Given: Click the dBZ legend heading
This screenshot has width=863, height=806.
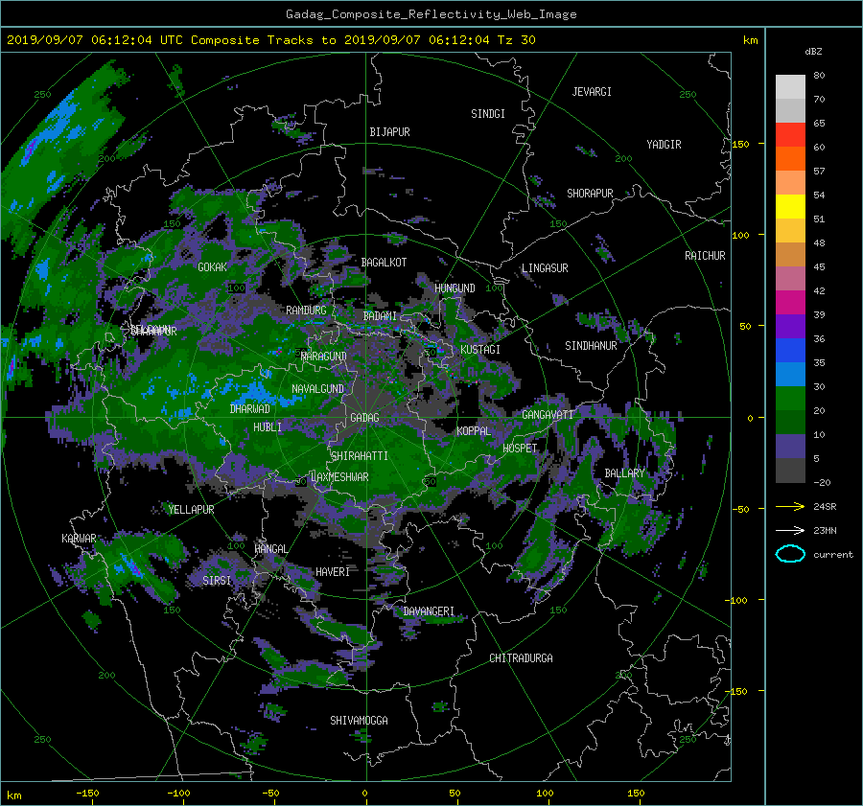Looking at the screenshot, I should 813,51.
